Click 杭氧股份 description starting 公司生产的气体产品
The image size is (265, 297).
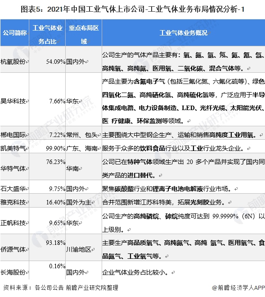(x=183, y=62)
